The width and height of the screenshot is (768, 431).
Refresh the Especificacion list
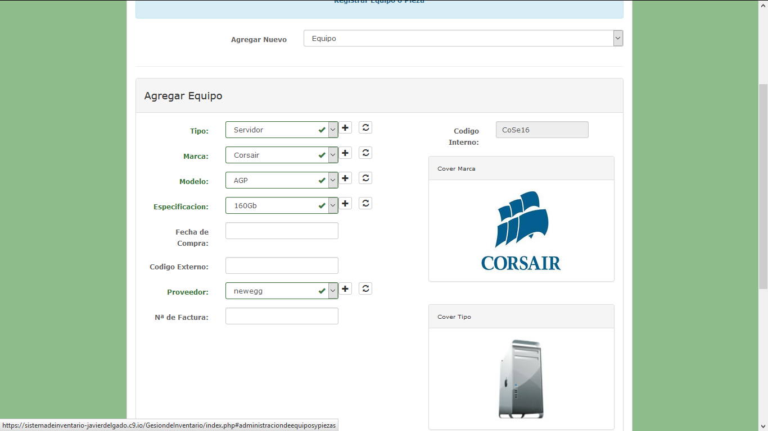click(x=365, y=203)
